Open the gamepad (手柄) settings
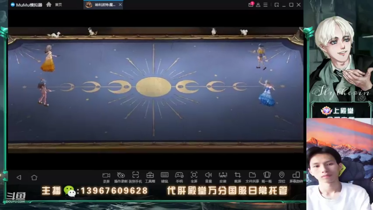The width and height of the screenshot is (373, 210). coord(179,177)
